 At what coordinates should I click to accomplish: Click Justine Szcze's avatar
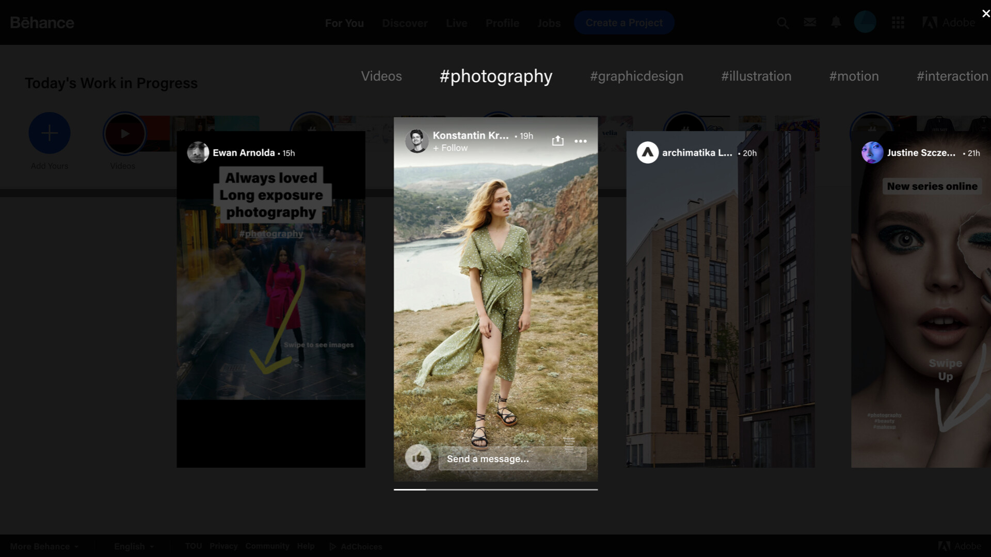pyautogui.click(x=872, y=153)
